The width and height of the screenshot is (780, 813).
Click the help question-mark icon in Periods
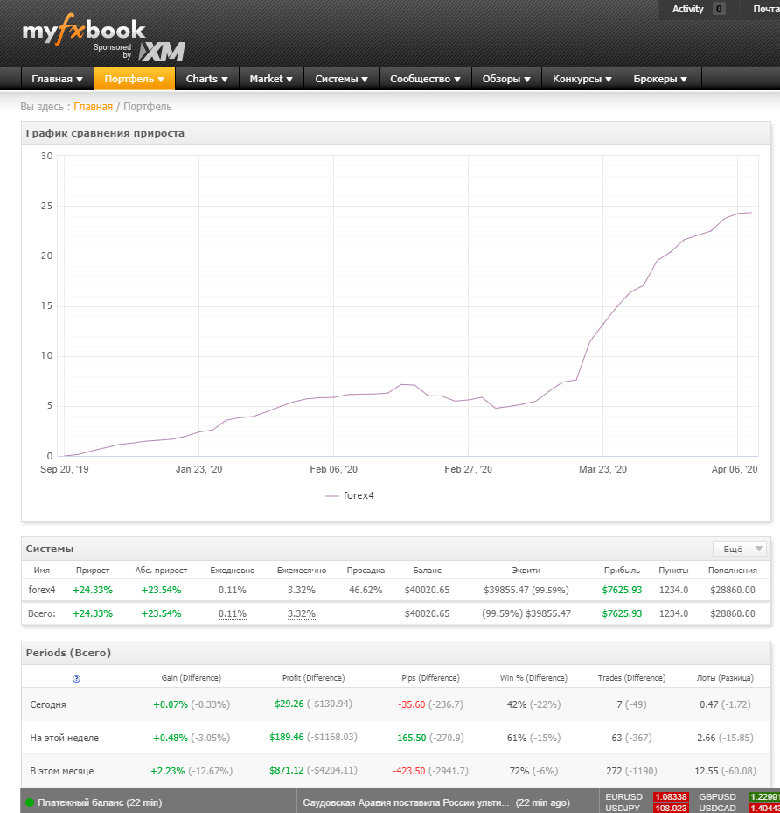(76, 679)
